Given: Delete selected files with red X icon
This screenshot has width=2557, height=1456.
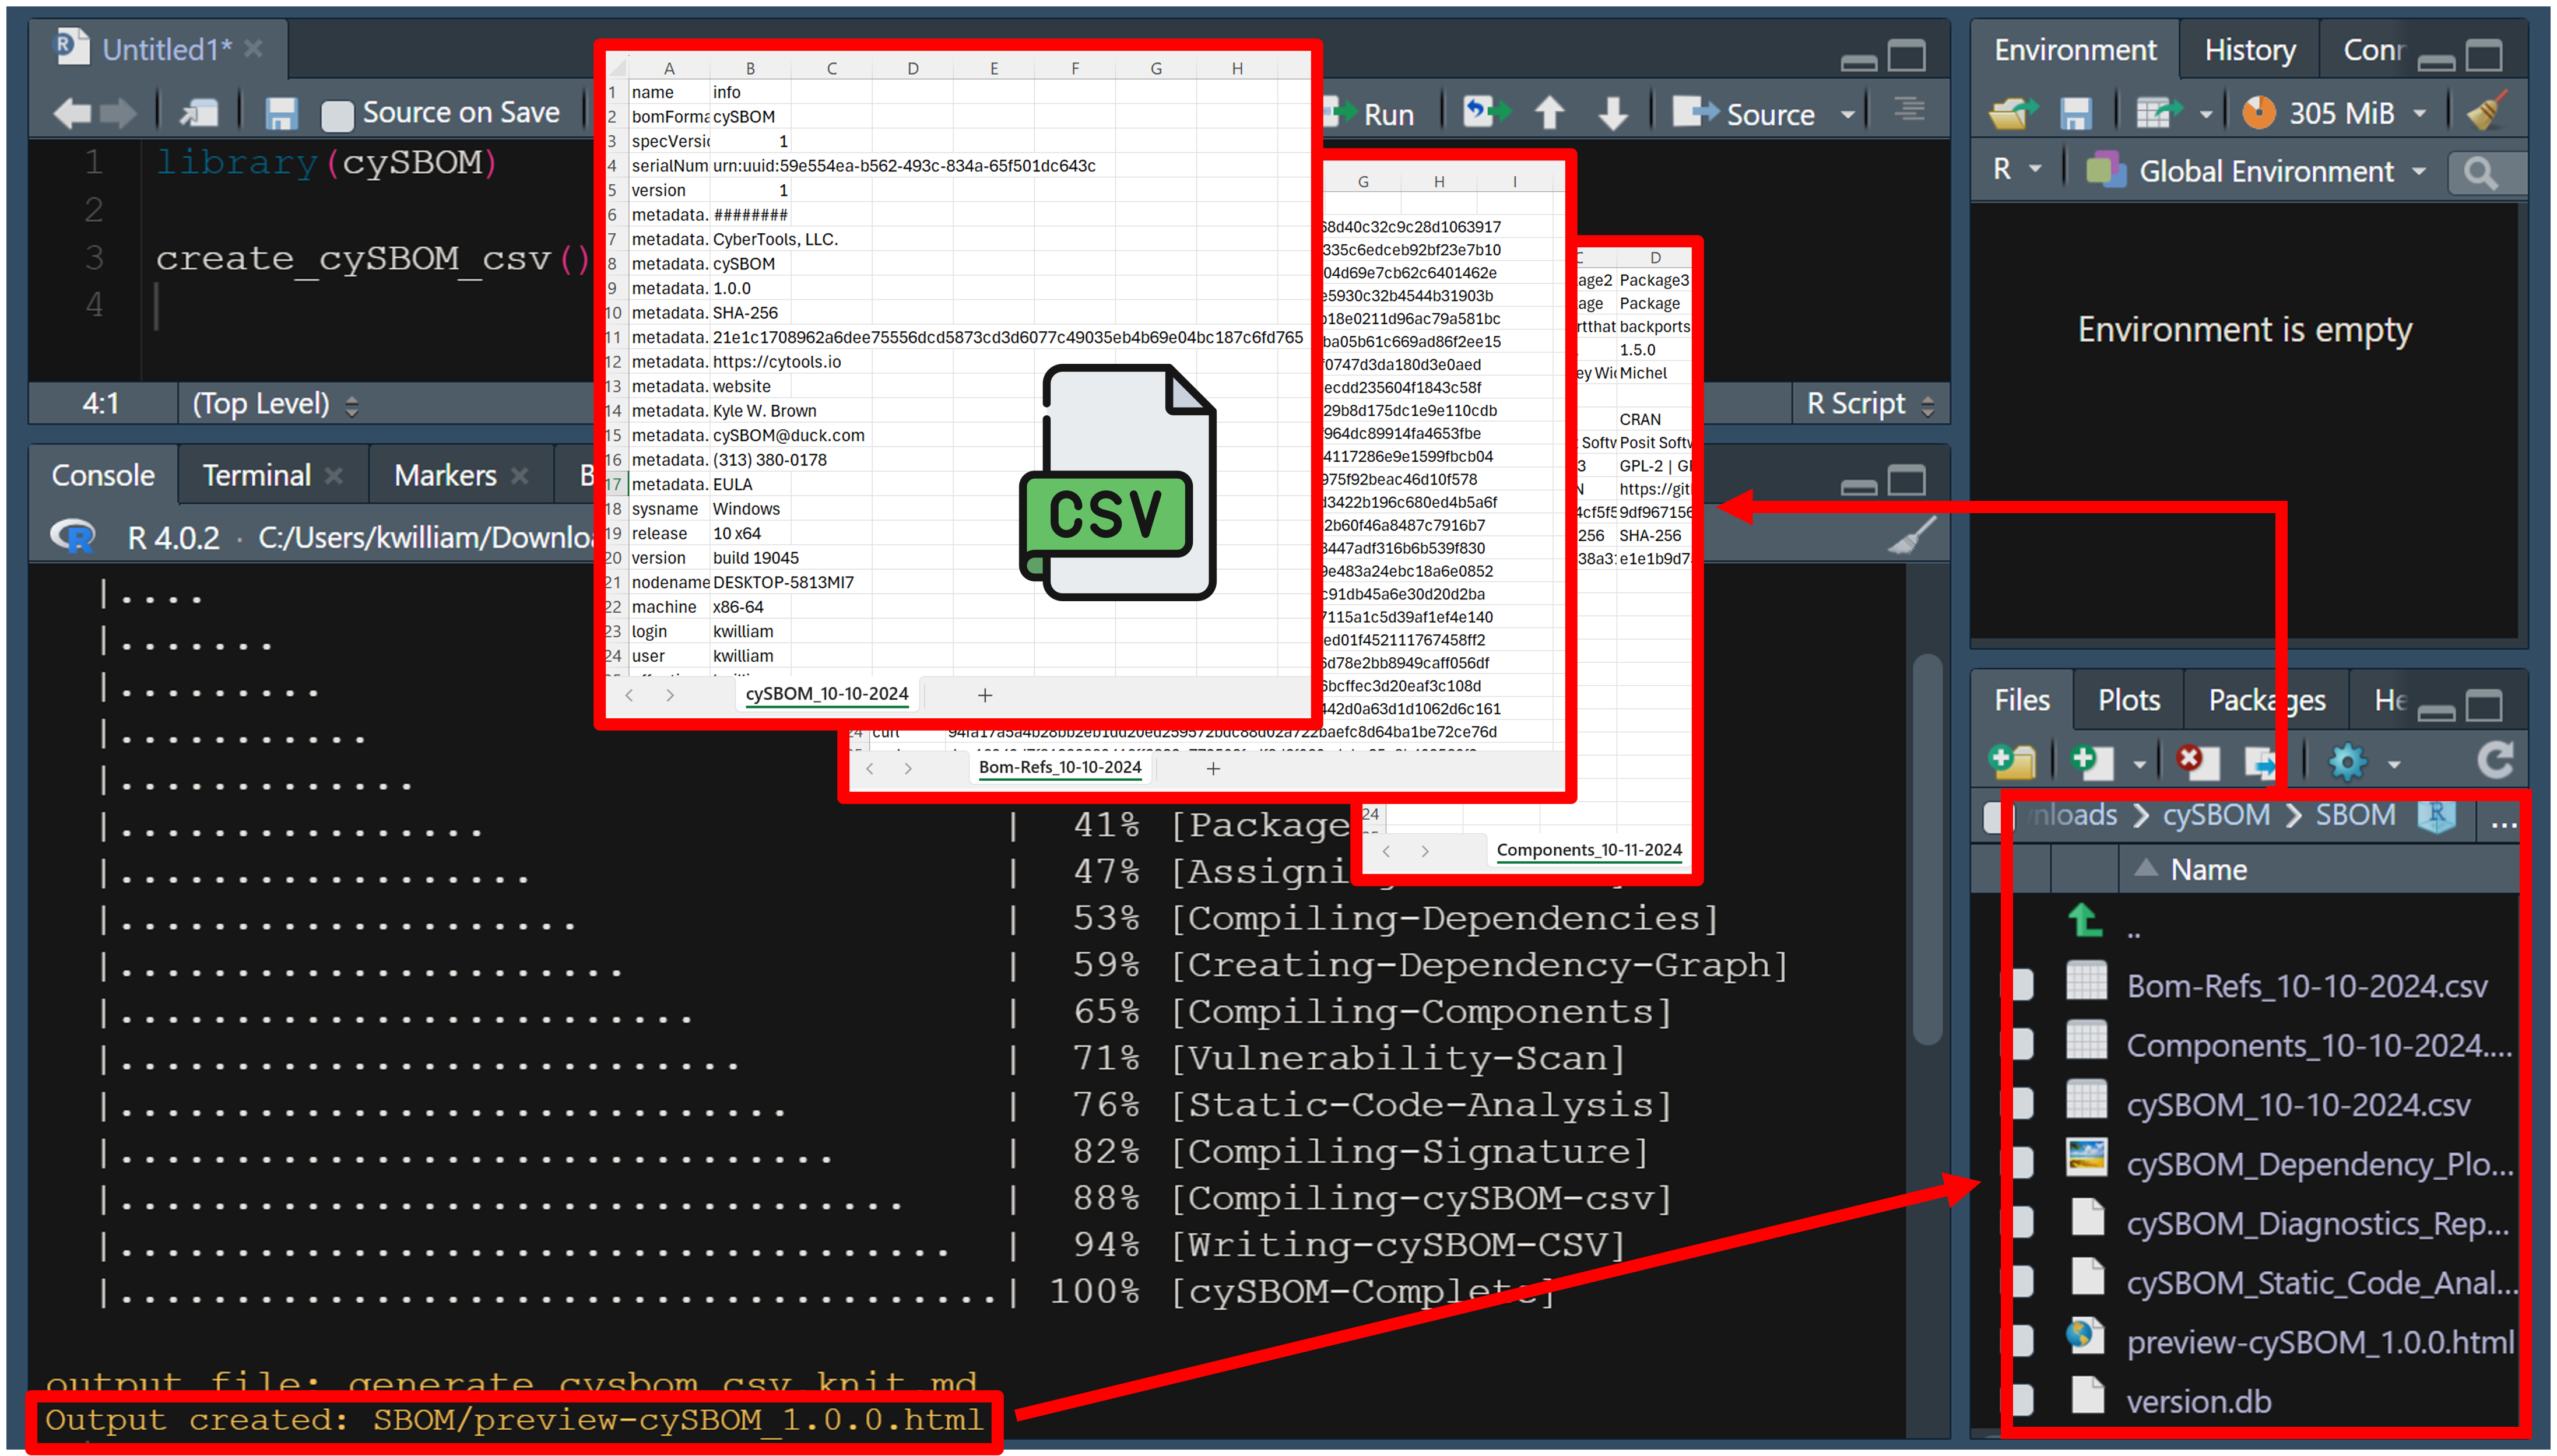Looking at the screenshot, I should pos(2197,762).
